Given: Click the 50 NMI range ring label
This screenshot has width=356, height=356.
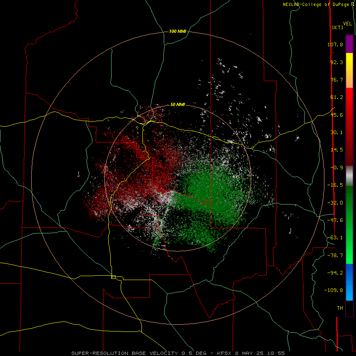Looking at the screenshot, I should click(x=178, y=104).
